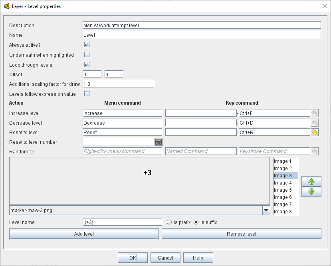Screen dimensions: 331x266
Task: Enable Levels follow expression value
Action: [x=87, y=94]
